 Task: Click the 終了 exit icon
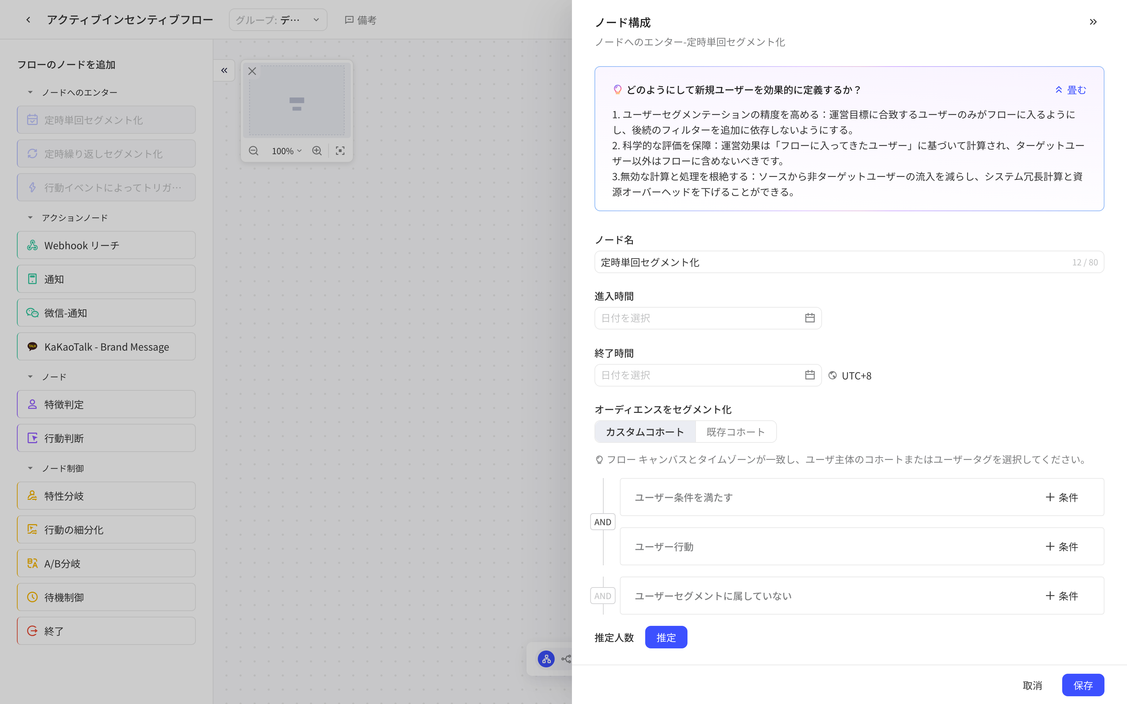tap(32, 631)
